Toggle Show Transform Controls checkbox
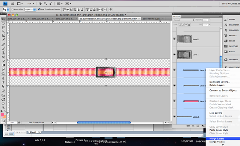The image size is (240, 146). click(39, 9)
